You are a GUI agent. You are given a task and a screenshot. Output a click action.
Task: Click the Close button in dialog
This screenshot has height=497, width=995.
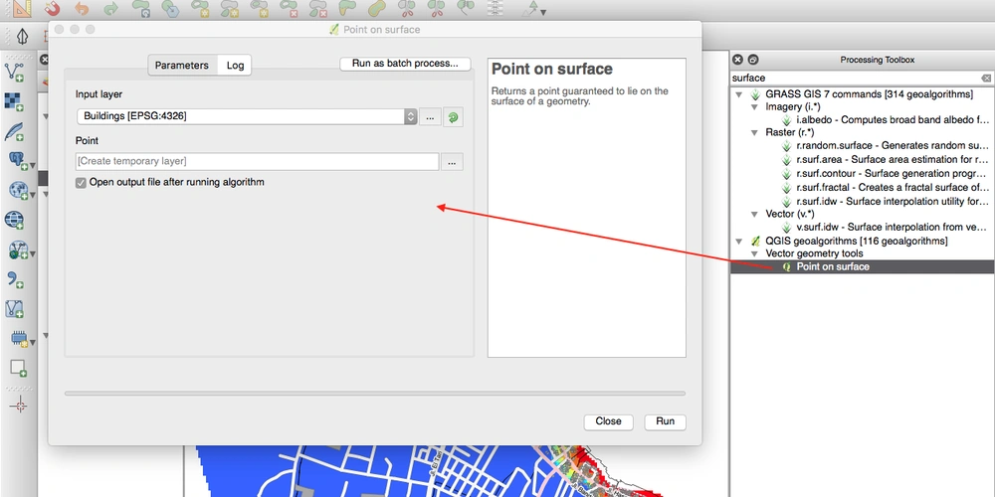(609, 421)
